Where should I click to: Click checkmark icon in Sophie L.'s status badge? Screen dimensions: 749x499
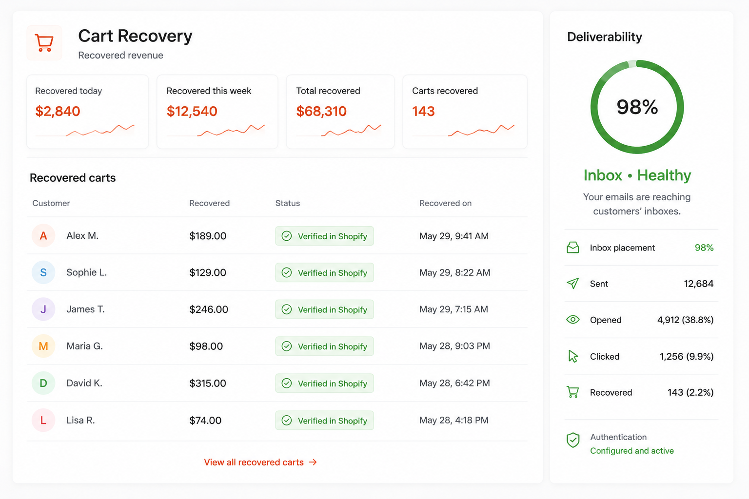point(287,272)
